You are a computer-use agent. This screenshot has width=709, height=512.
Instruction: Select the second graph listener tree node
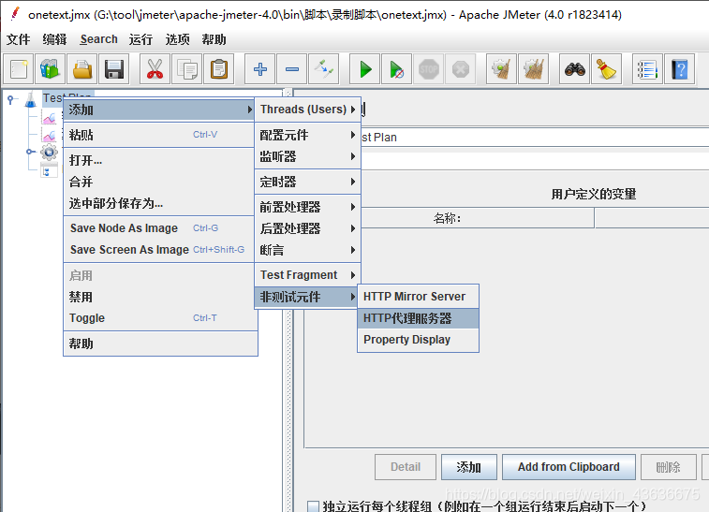pyautogui.click(x=50, y=135)
